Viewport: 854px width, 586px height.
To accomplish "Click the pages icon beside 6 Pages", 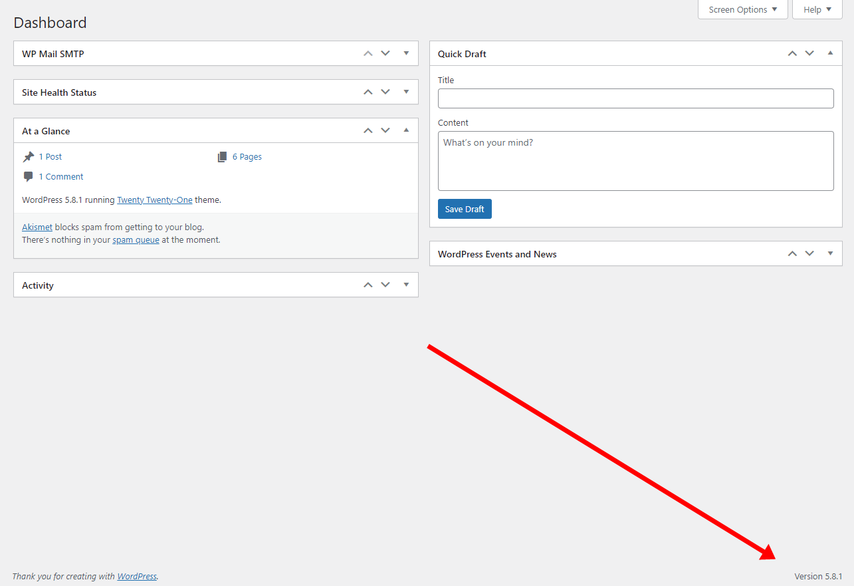I will tap(222, 157).
